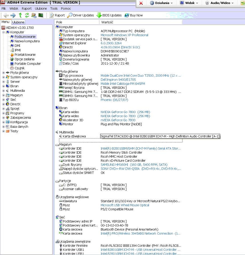Screen dimensions: 245x255
Task: Click the green Up arrow toolbar icon
Action: (20, 15)
